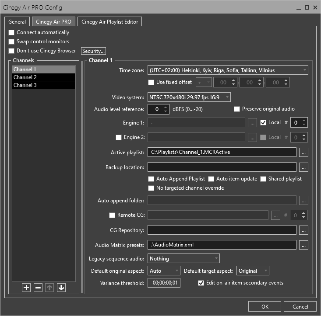Maximize the Cinegy Air PRO Config window
Image resolution: width=321 pixels, height=316 pixels.
307,7
